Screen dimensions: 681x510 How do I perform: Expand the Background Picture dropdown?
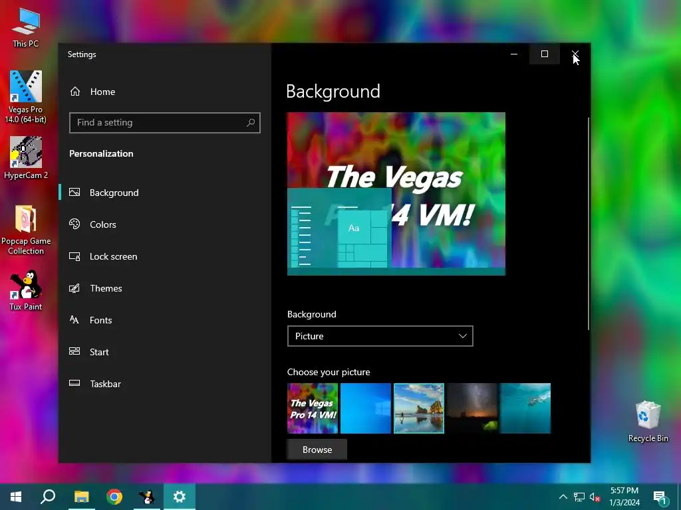coord(380,336)
